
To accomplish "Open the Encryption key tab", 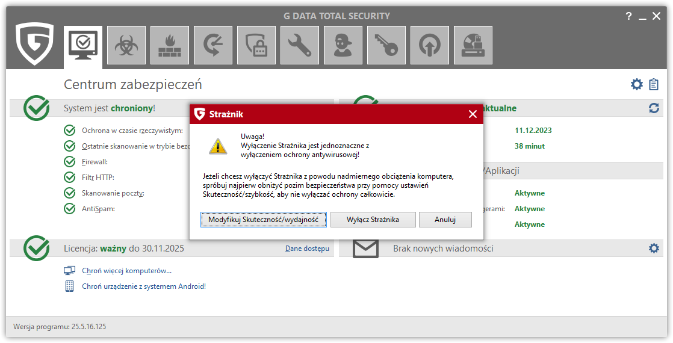I will coord(386,46).
